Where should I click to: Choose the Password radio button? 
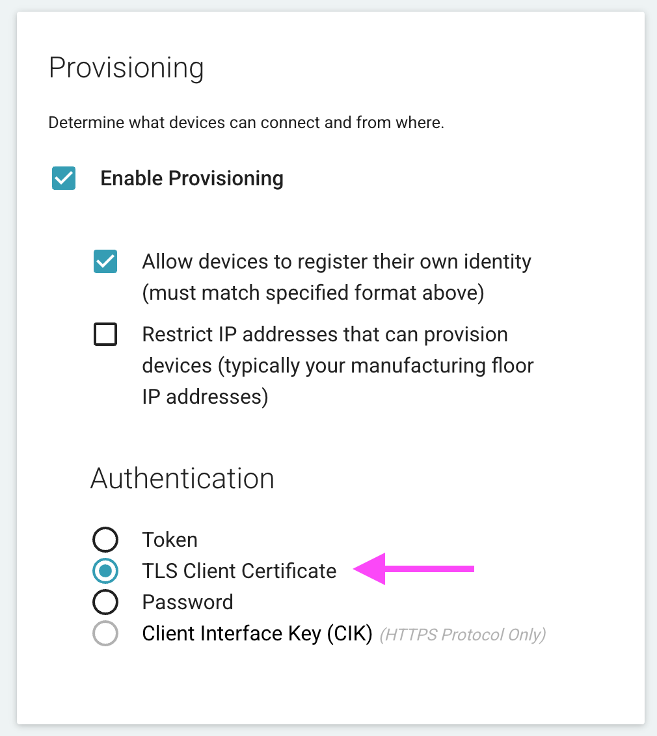[x=105, y=602]
